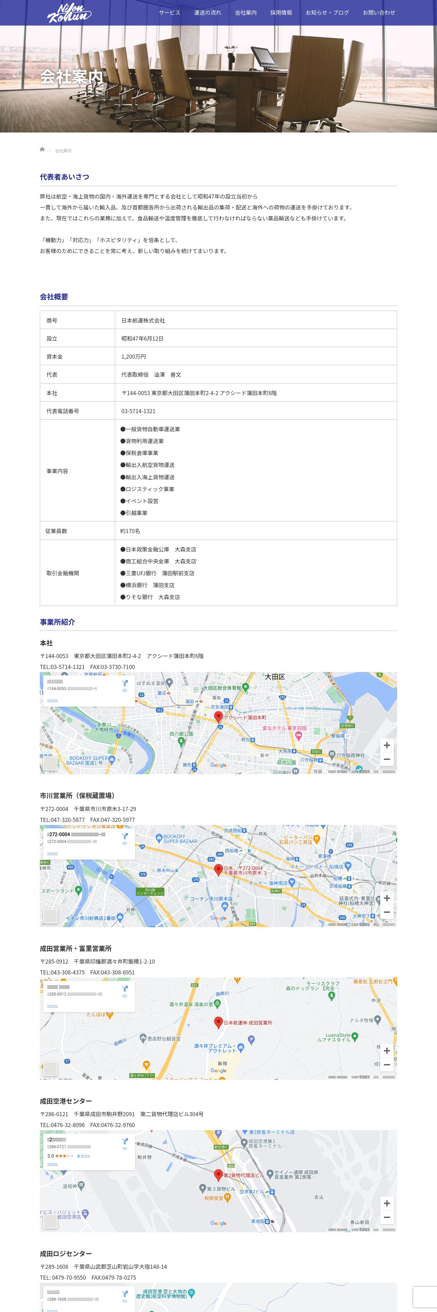Select ●三菱UFJ銀行 蒲田駅前支店 entry

157,573
